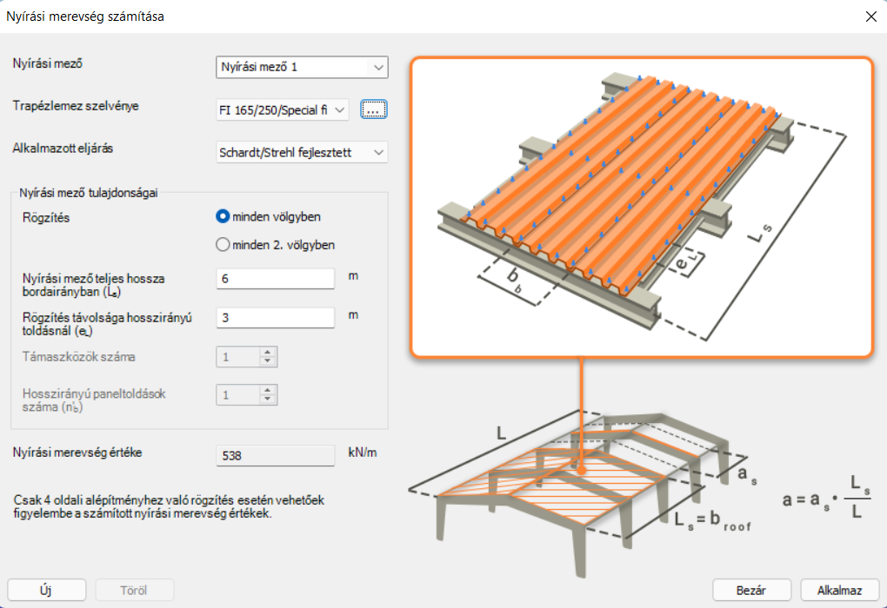Increase the Támaszközök száma spinner value
The image size is (887, 608).
point(268,352)
